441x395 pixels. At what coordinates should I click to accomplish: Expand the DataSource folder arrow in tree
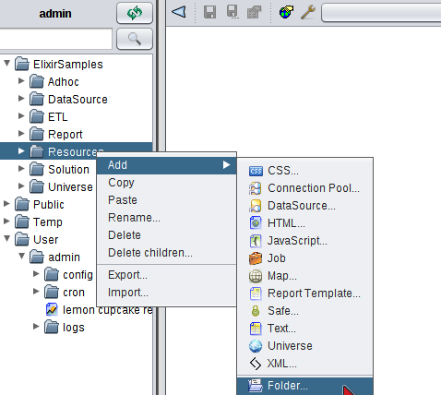(21, 99)
